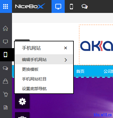Viewport: 113px width, 118px height.
Task: Select 编辑手机网站 menu entry
Action: (x=44, y=59)
